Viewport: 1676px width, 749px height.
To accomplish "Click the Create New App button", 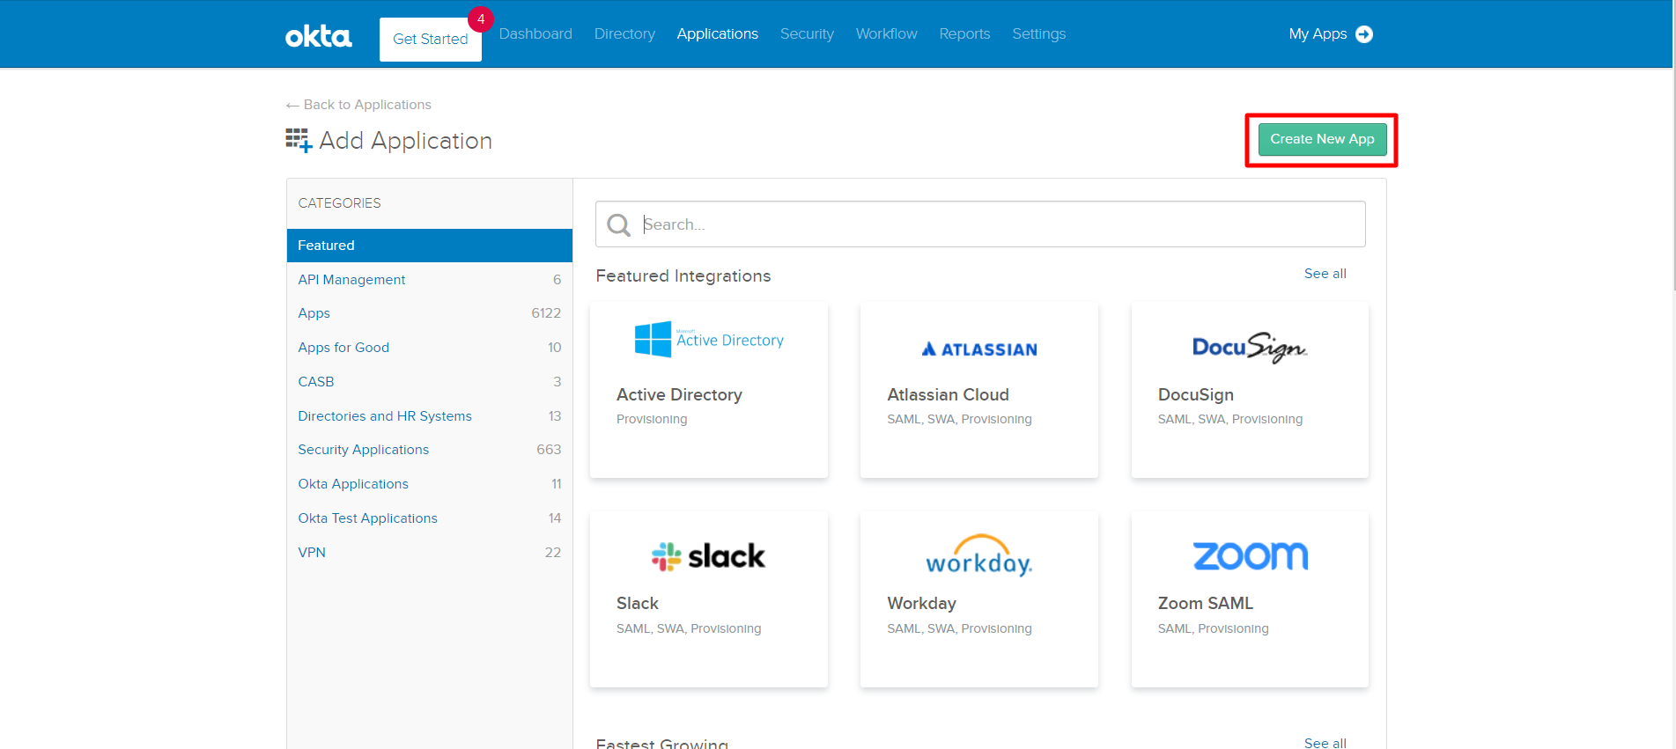I will (1322, 139).
